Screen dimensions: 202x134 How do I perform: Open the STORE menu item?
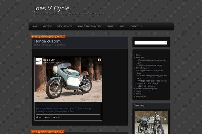click(x=110, y=26)
